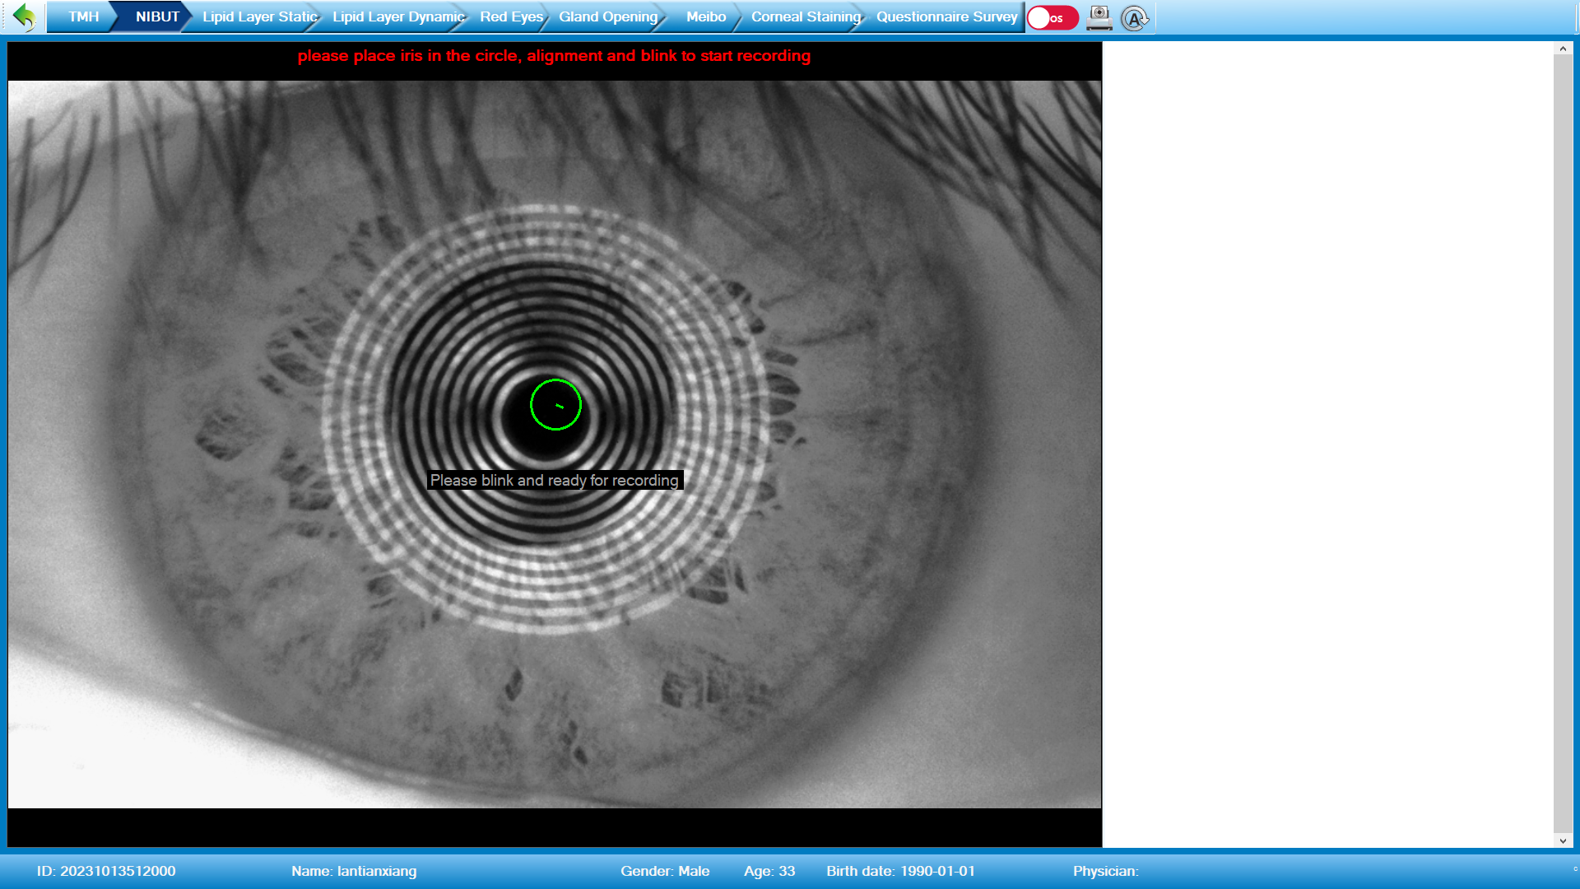Enable the auto-capture A icon
Image resolution: width=1580 pixels, height=889 pixels.
pyautogui.click(x=1136, y=17)
